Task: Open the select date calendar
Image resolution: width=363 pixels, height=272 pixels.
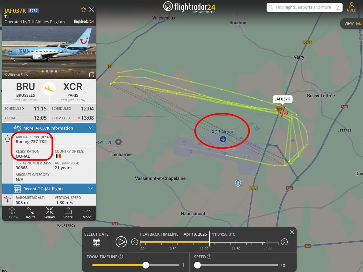Action: point(96,242)
